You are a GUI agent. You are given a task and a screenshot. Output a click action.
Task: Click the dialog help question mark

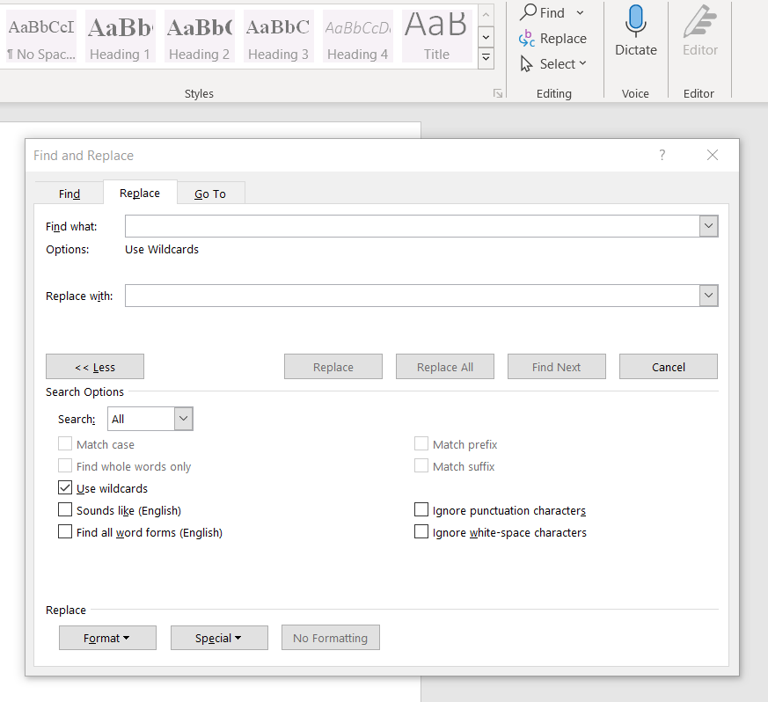pos(662,155)
